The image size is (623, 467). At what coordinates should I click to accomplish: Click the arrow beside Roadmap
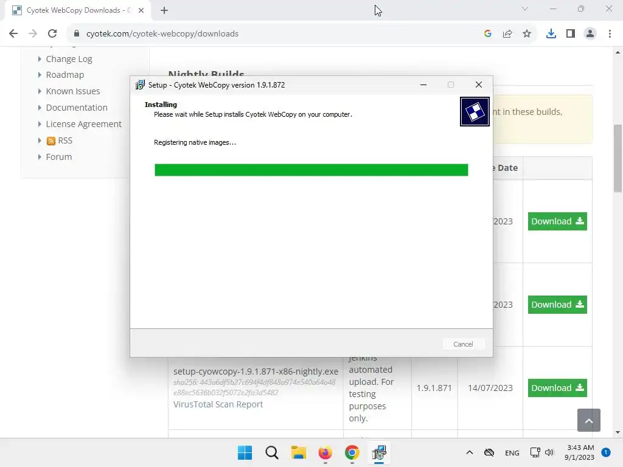40,75
